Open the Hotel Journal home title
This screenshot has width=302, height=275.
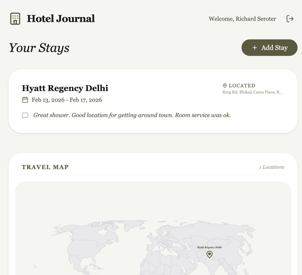(61, 19)
